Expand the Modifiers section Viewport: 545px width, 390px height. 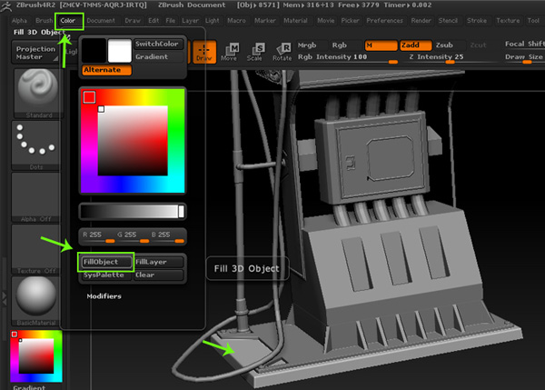point(105,296)
